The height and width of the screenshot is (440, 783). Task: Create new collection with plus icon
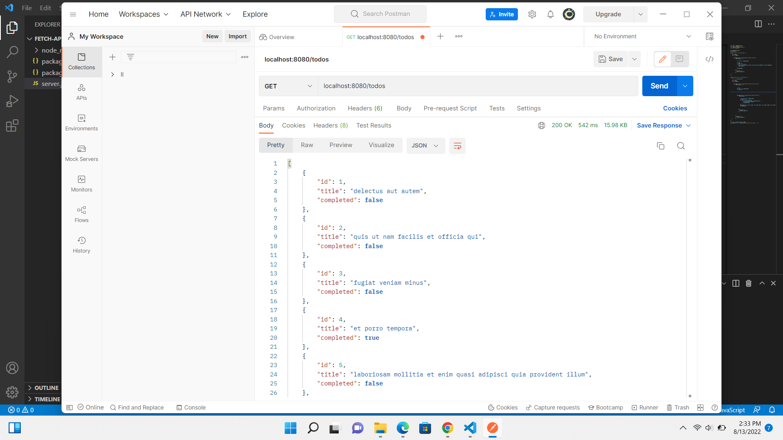point(113,57)
